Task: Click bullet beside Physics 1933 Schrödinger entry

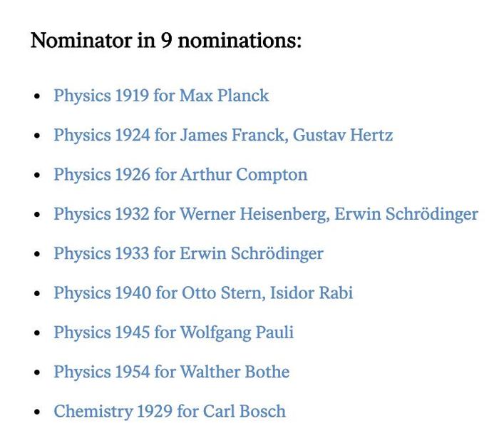Action: tap(37, 254)
